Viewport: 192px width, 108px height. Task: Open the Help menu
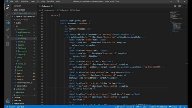point(58,1)
